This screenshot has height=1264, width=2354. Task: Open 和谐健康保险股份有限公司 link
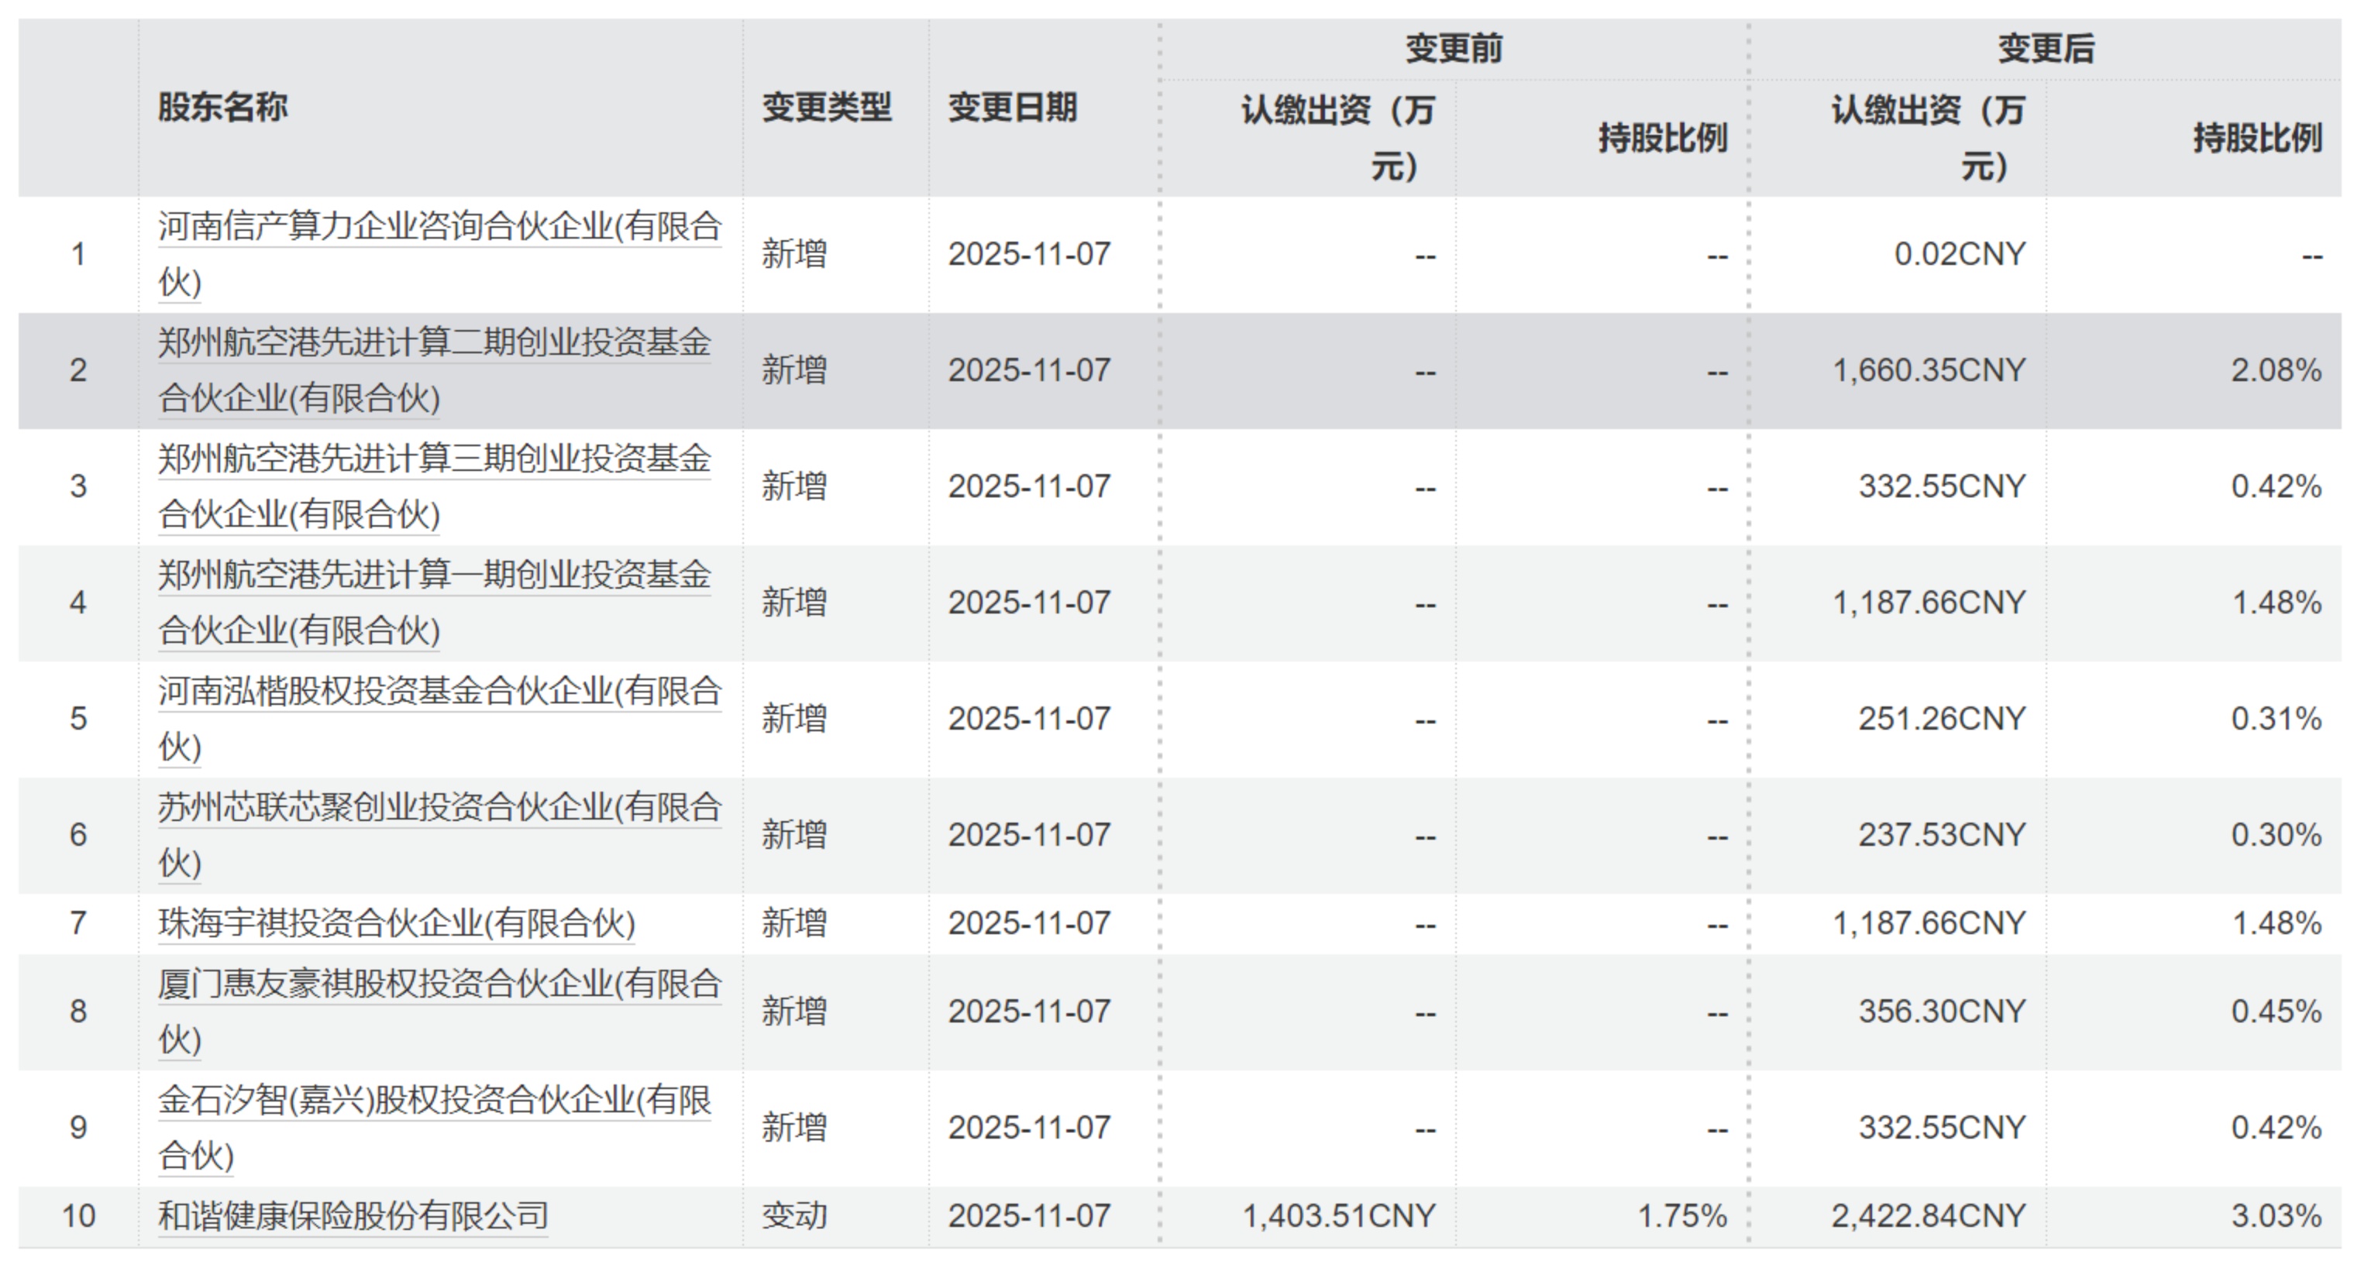[353, 1216]
